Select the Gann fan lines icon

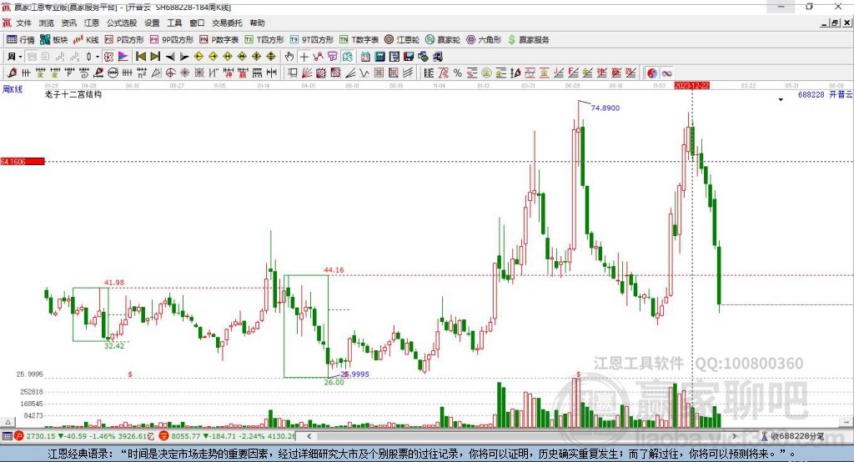pos(307,73)
